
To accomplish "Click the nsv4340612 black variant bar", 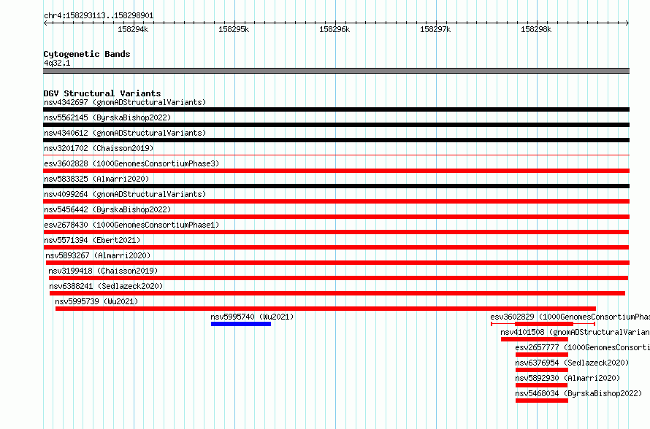I will tap(336, 140).
